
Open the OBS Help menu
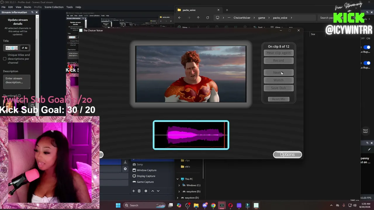tap(78, 7)
